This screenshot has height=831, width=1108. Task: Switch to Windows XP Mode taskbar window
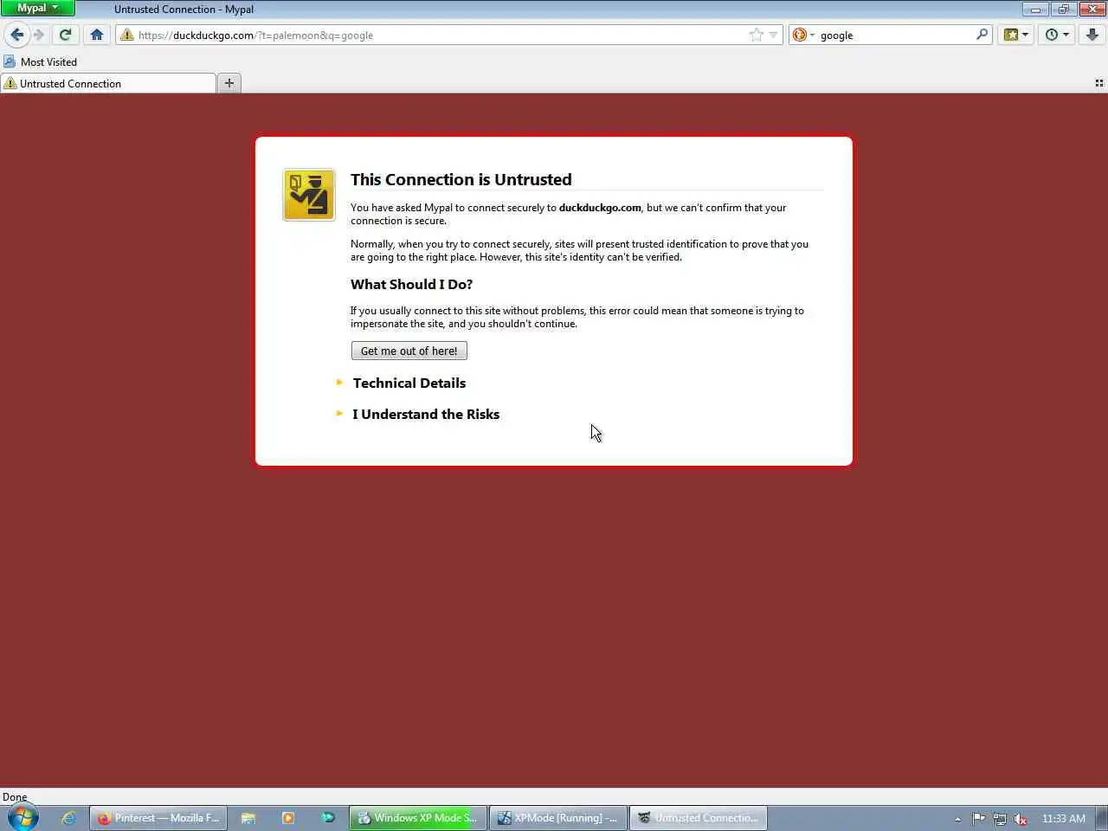418,818
